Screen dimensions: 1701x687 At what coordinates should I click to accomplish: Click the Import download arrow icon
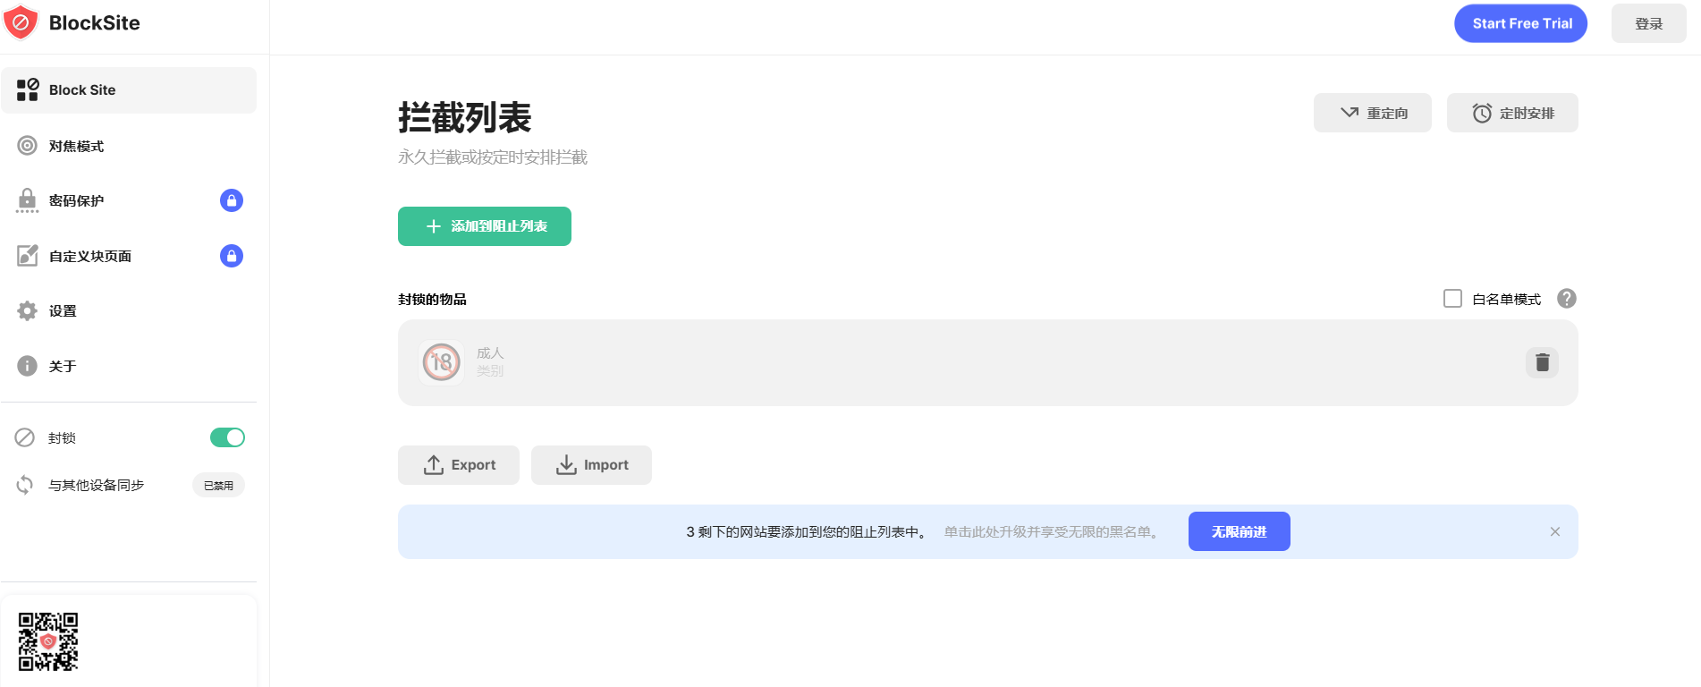click(567, 465)
